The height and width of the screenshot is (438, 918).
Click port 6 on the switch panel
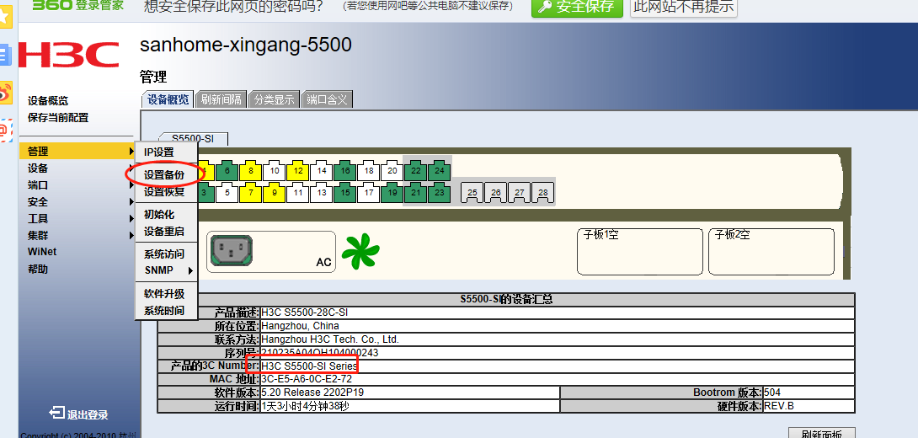pyautogui.click(x=227, y=170)
